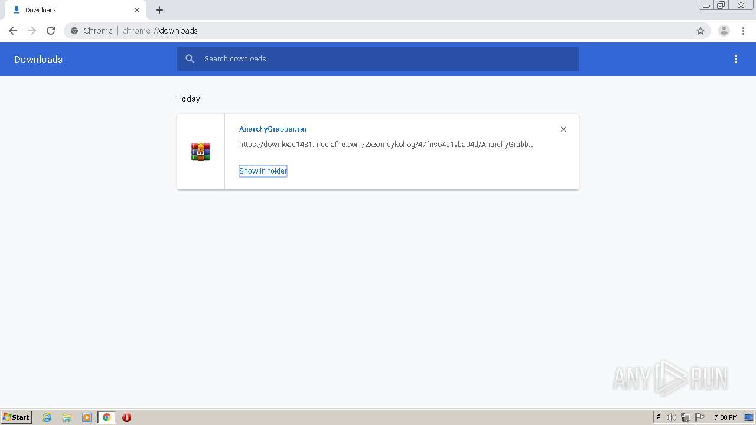Image resolution: width=756 pixels, height=425 pixels.
Task: Close the Downloads tab
Action: pos(137,10)
